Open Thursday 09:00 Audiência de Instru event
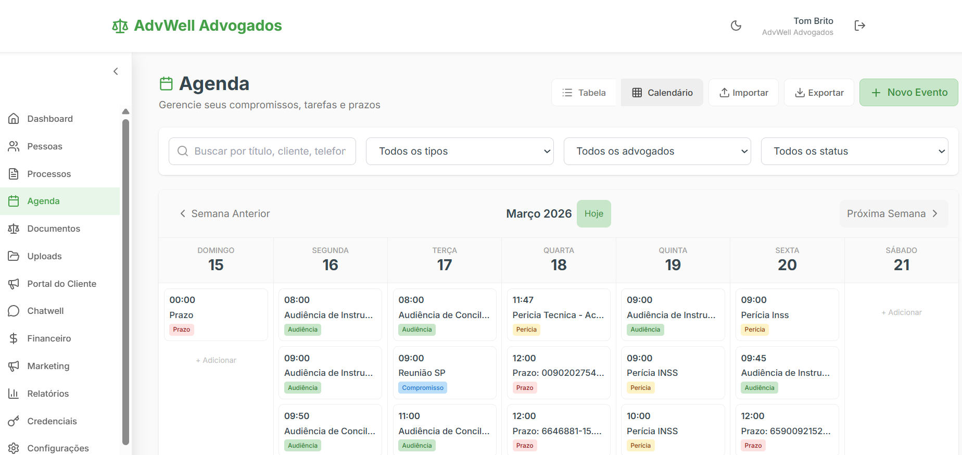The width and height of the screenshot is (962, 455). pyautogui.click(x=673, y=314)
